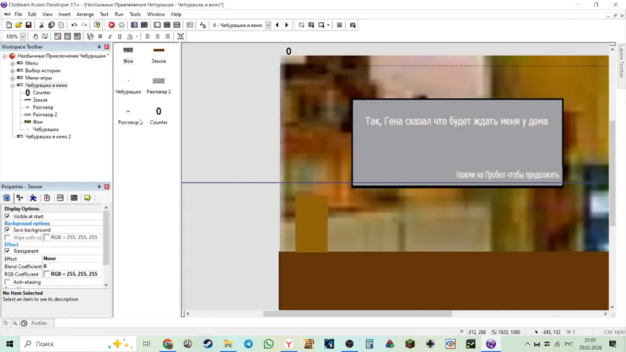This screenshot has height=352, width=626.
Task: Cut selection with the scissors icon
Action: point(41,25)
